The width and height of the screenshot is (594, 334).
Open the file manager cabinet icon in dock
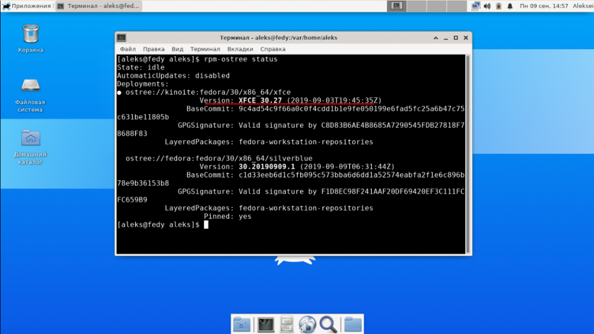(287, 324)
